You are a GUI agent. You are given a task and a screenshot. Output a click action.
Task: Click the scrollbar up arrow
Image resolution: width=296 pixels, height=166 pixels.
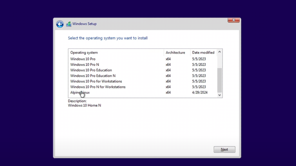point(219,52)
